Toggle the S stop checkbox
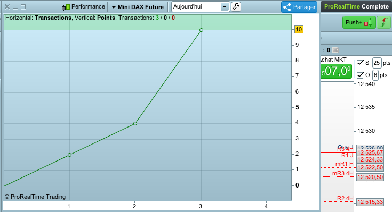 (x=360, y=63)
